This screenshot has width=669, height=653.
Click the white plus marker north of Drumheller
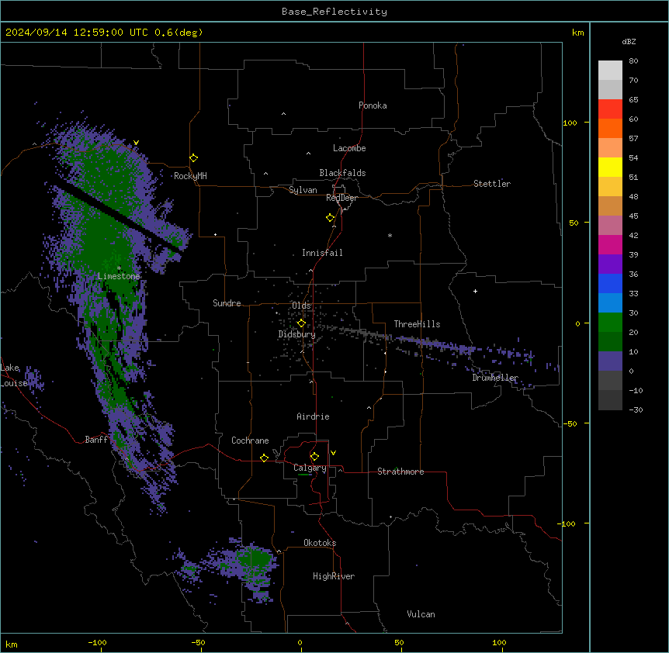(475, 291)
